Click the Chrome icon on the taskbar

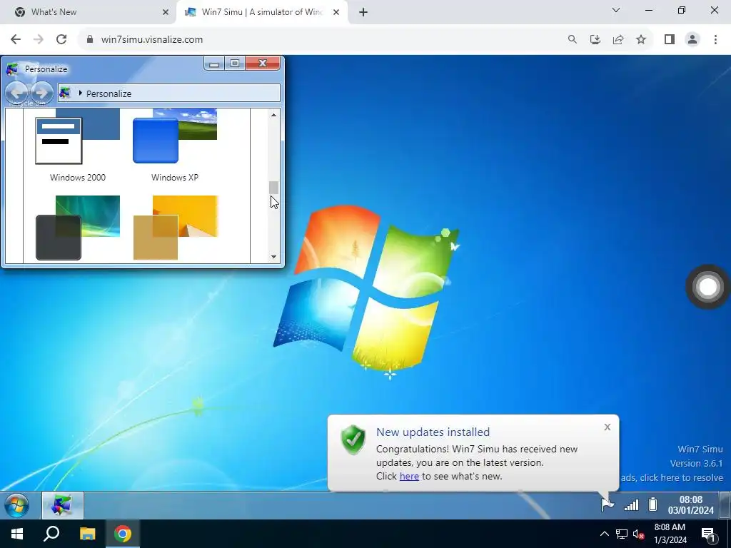123,534
